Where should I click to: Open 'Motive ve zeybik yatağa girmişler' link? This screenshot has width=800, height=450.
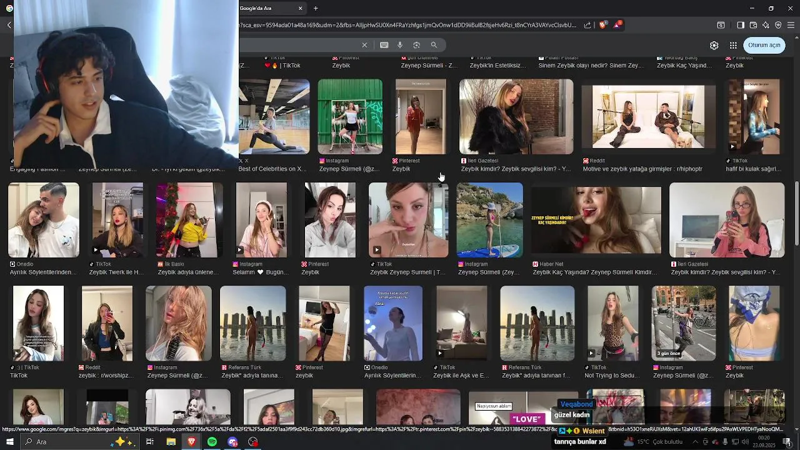point(642,169)
